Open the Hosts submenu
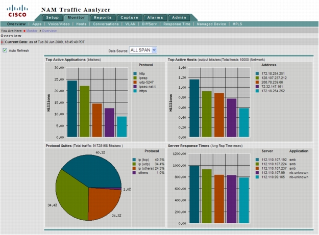This screenshot has width=319, height=235. tap(81, 24)
